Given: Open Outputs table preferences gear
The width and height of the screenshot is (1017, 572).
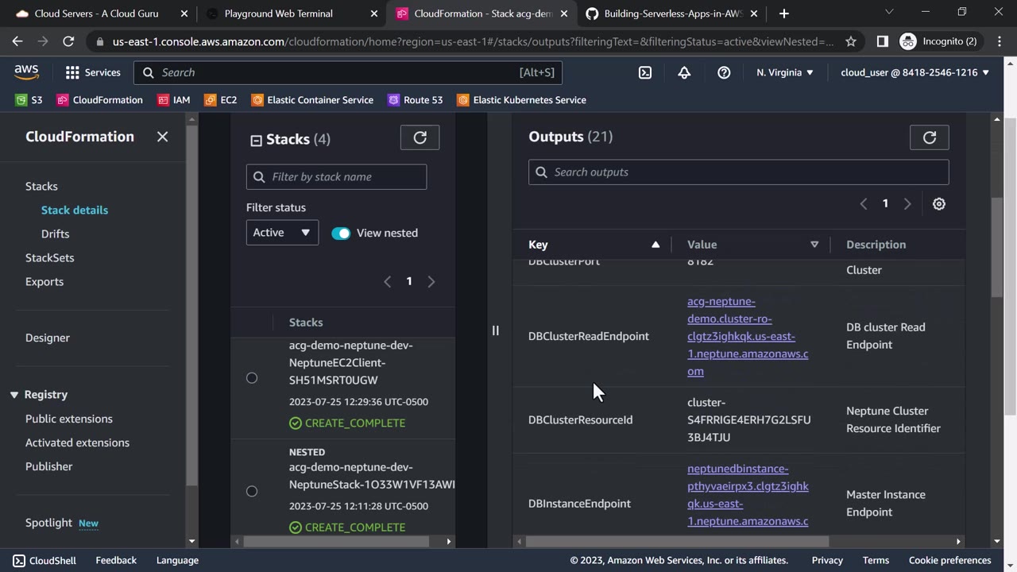Looking at the screenshot, I should [938, 204].
